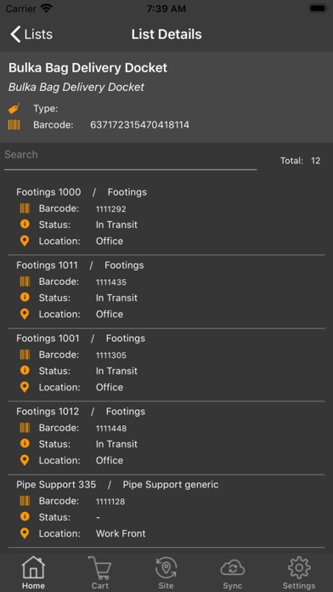This screenshot has height=592, width=333.
Task: Click the barcode icon for Footings 1000
Action: coord(25,208)
